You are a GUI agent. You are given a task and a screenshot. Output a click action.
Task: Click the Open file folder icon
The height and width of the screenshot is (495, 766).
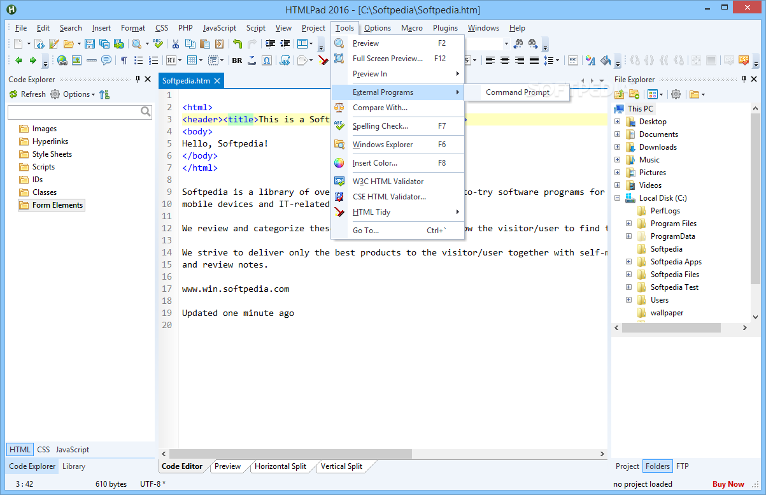(68, 44)
